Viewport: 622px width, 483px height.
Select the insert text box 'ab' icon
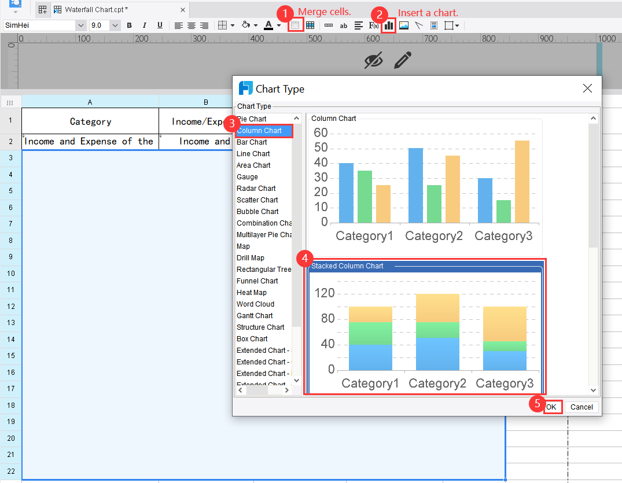[343, 25]
